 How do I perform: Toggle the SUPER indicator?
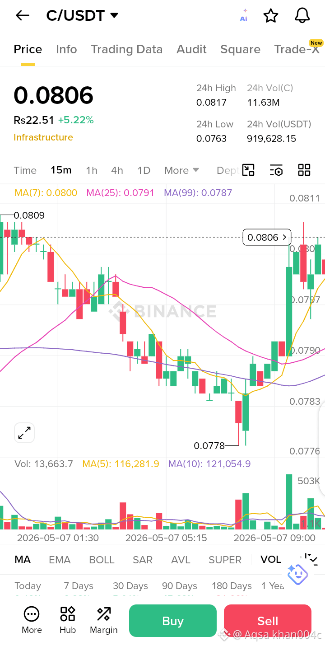(x=225, y=560)
